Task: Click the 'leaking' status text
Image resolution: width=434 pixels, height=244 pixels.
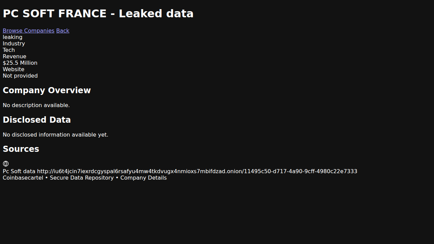Action: click(13, 37)
